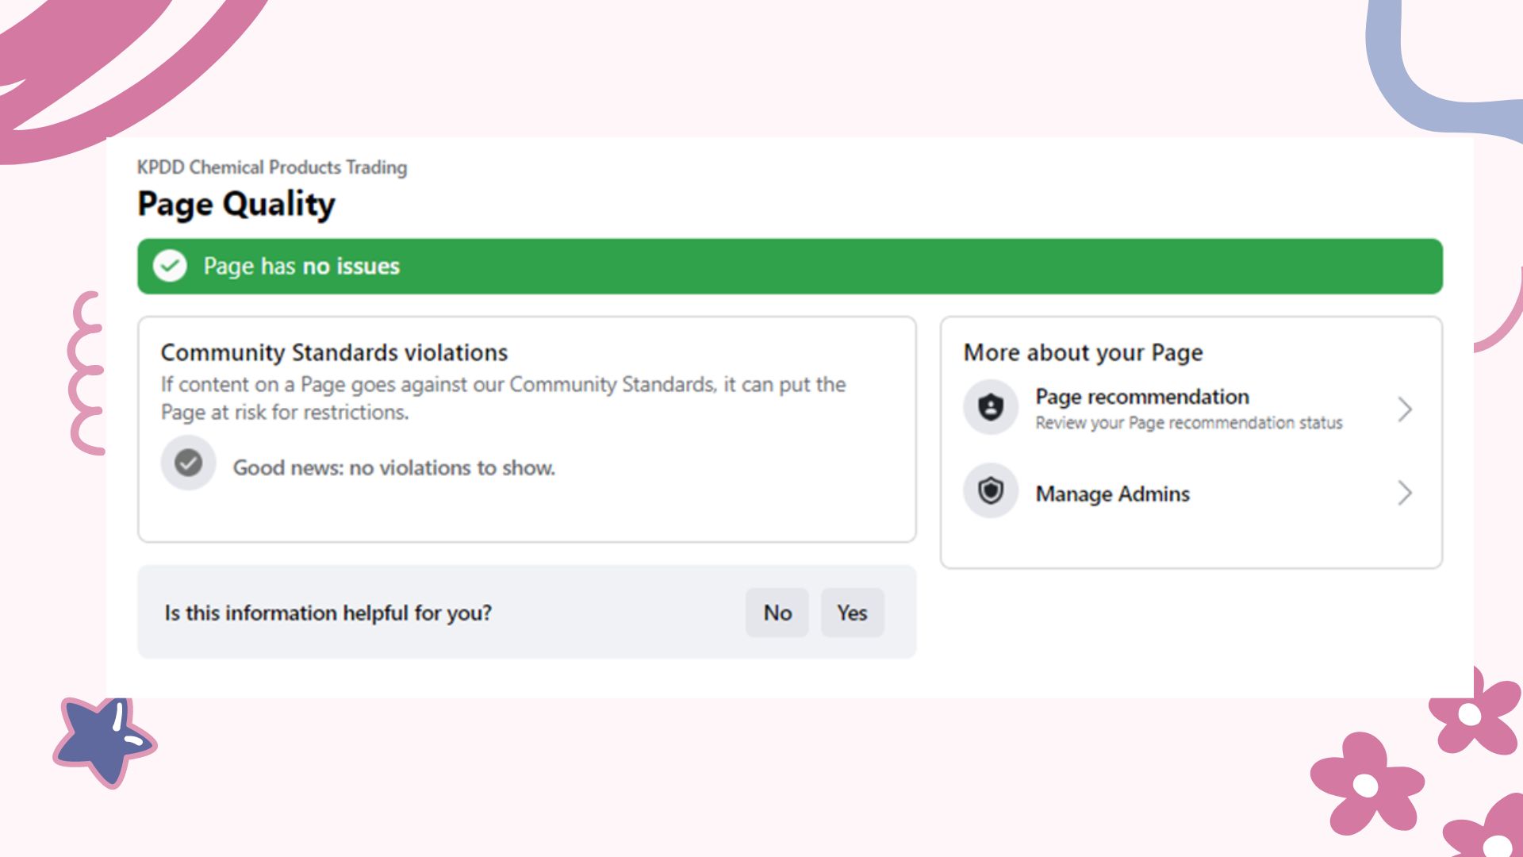This screenshot has height=857, width=1523.
Task: Expand Page recommendation using its chevron arrow
Action: coord(1405,409)
